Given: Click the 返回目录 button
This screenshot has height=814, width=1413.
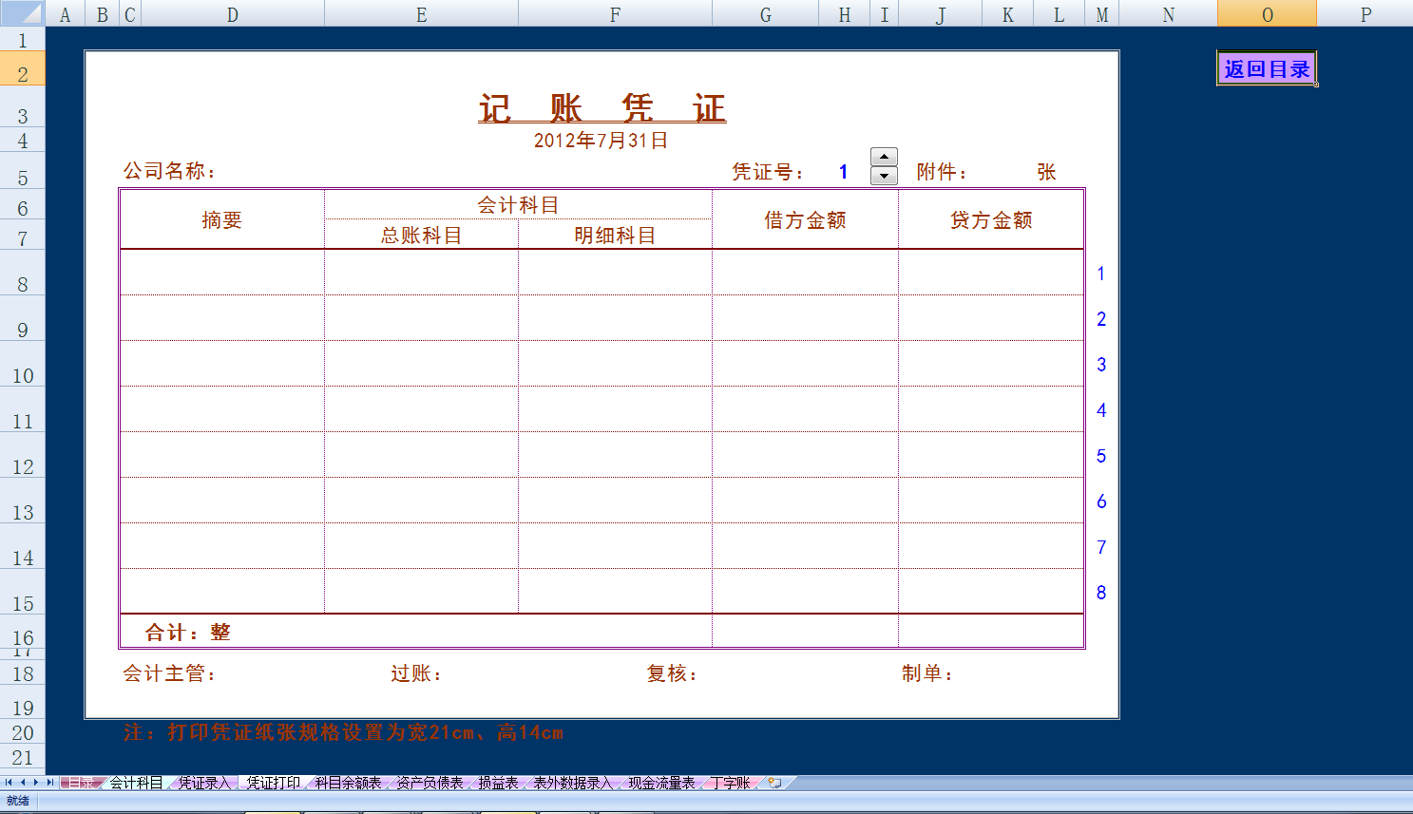Looking at the screenshot, I should pyautogui.click(x=1267, y=68).
